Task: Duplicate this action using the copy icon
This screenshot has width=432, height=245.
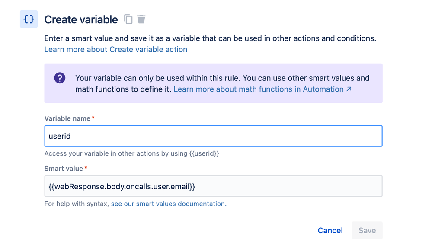Action: [128, 19]
